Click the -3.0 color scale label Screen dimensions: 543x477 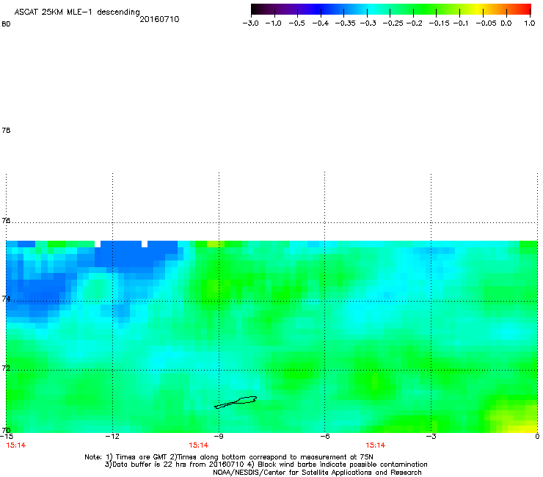[251, 23]
